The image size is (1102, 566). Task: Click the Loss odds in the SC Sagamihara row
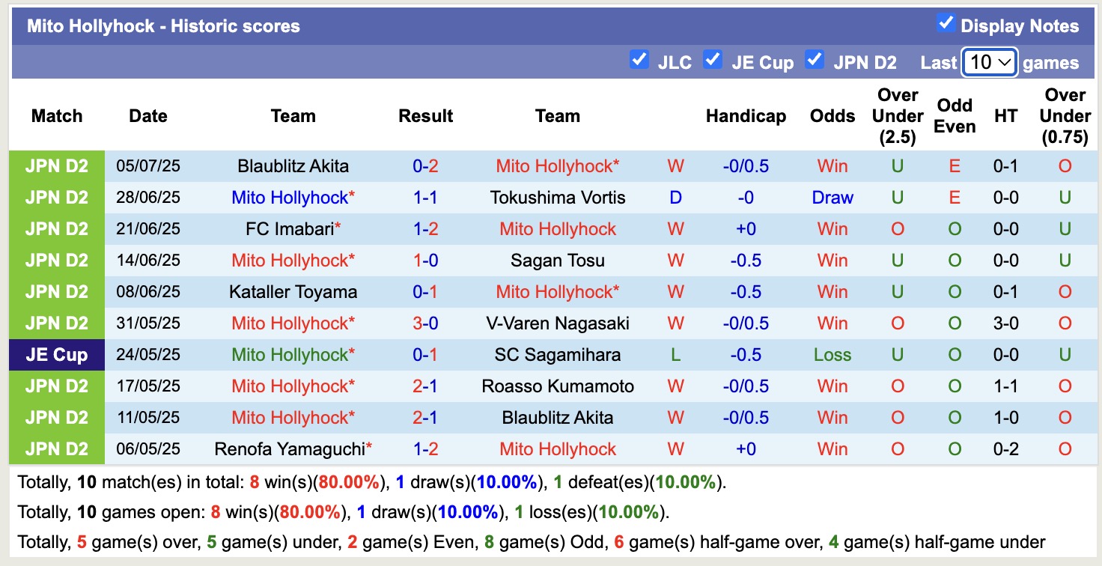pos(832,354)
